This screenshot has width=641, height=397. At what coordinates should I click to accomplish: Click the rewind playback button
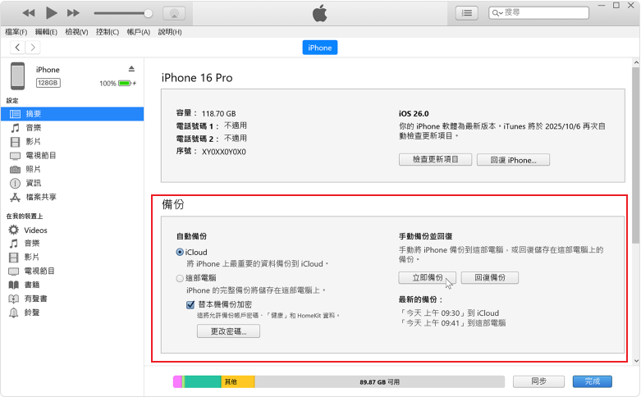click(29, 13)
